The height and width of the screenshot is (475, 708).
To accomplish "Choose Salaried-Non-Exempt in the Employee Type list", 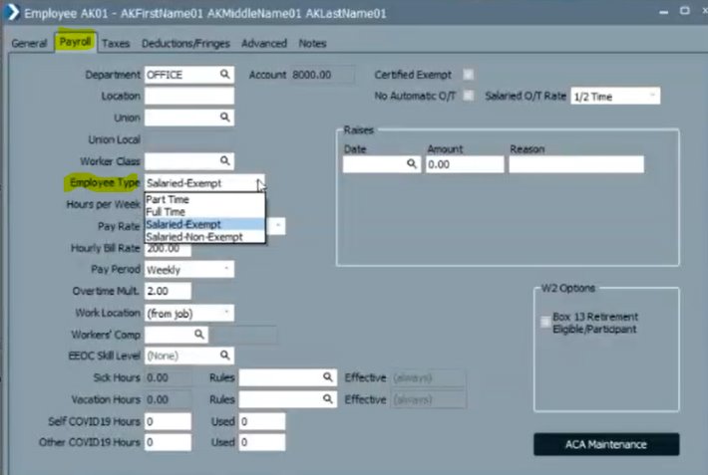I will pos(192,237).
